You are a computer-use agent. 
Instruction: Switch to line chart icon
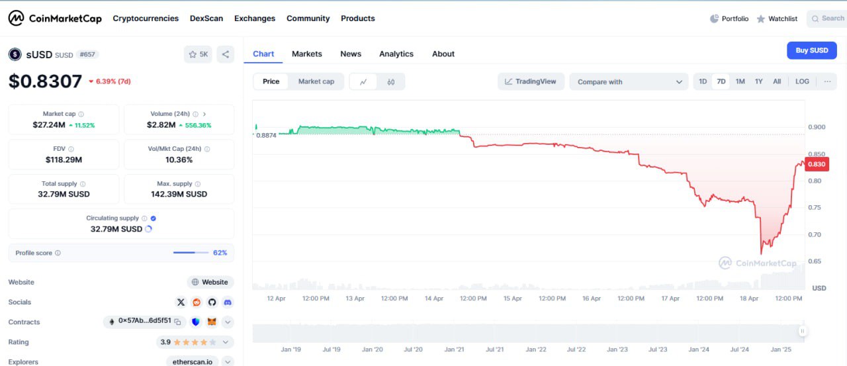pos(363,81)
